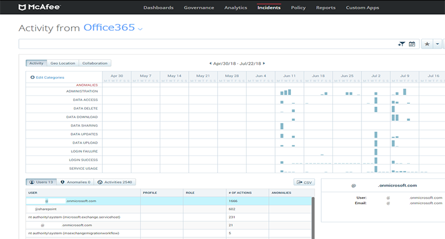
Task: Click the Edit Categories plus icon
Action: tap(32, 77)
